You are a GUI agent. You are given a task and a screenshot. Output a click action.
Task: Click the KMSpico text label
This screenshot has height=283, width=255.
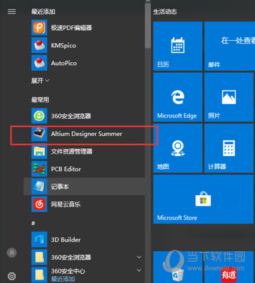coord(63,45)
